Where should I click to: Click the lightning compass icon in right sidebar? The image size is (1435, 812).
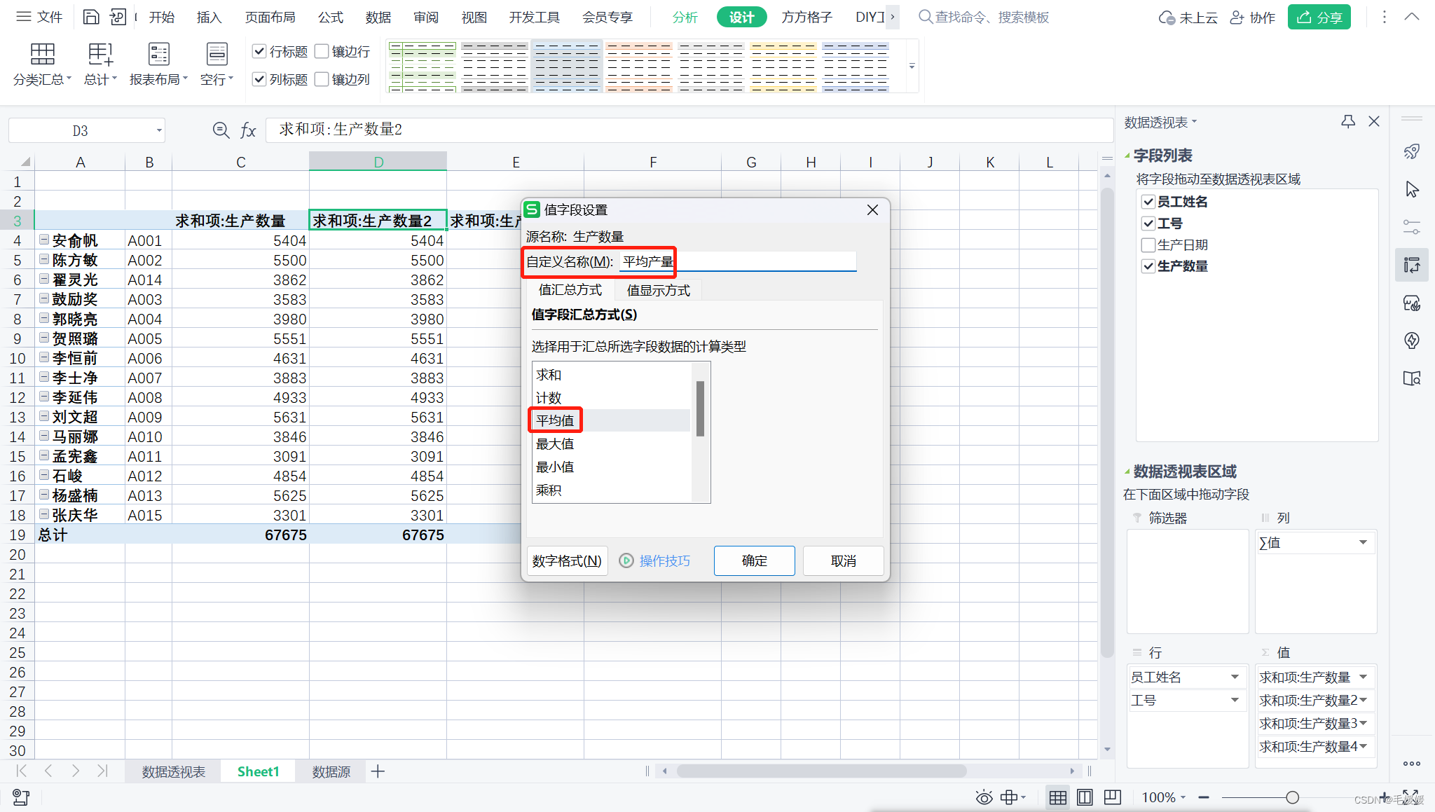click(x=1412, y=340)
